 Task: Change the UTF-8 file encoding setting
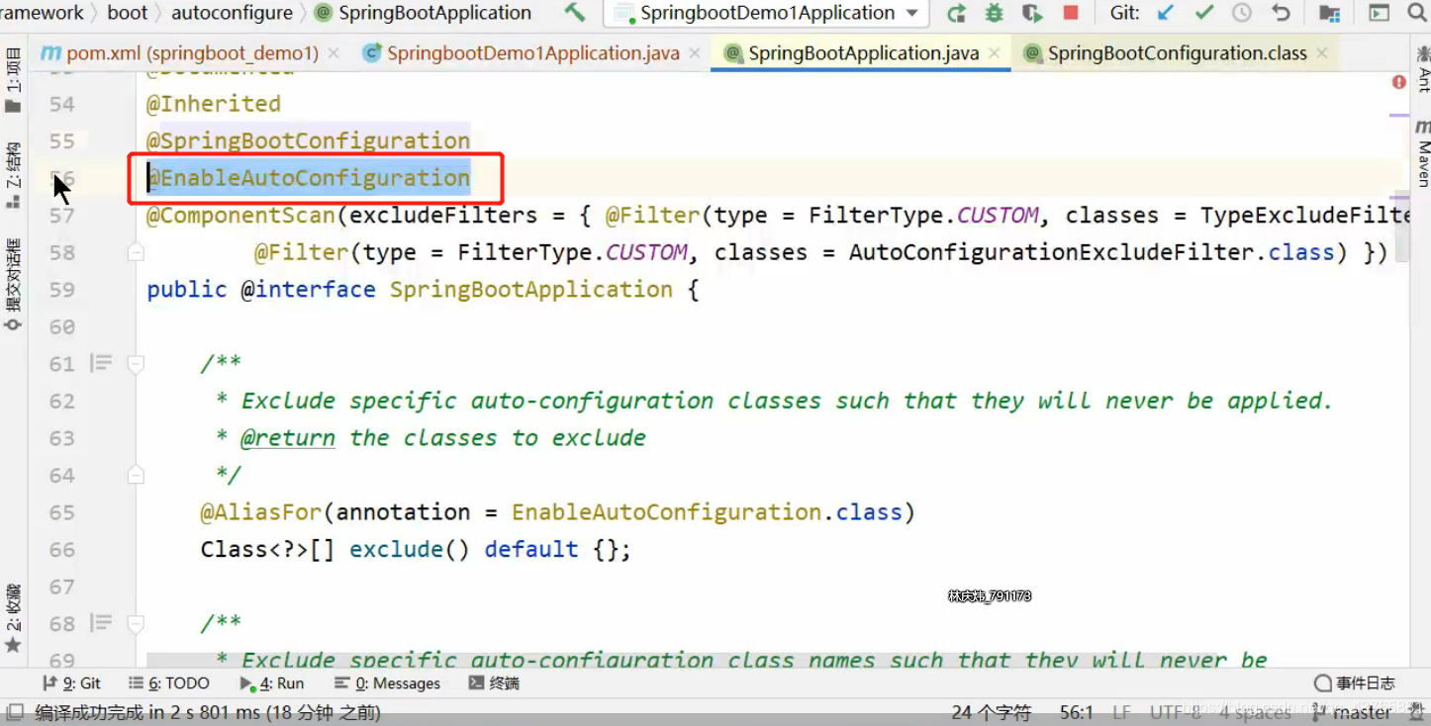pyautogui.click(x=1176, y=712)
